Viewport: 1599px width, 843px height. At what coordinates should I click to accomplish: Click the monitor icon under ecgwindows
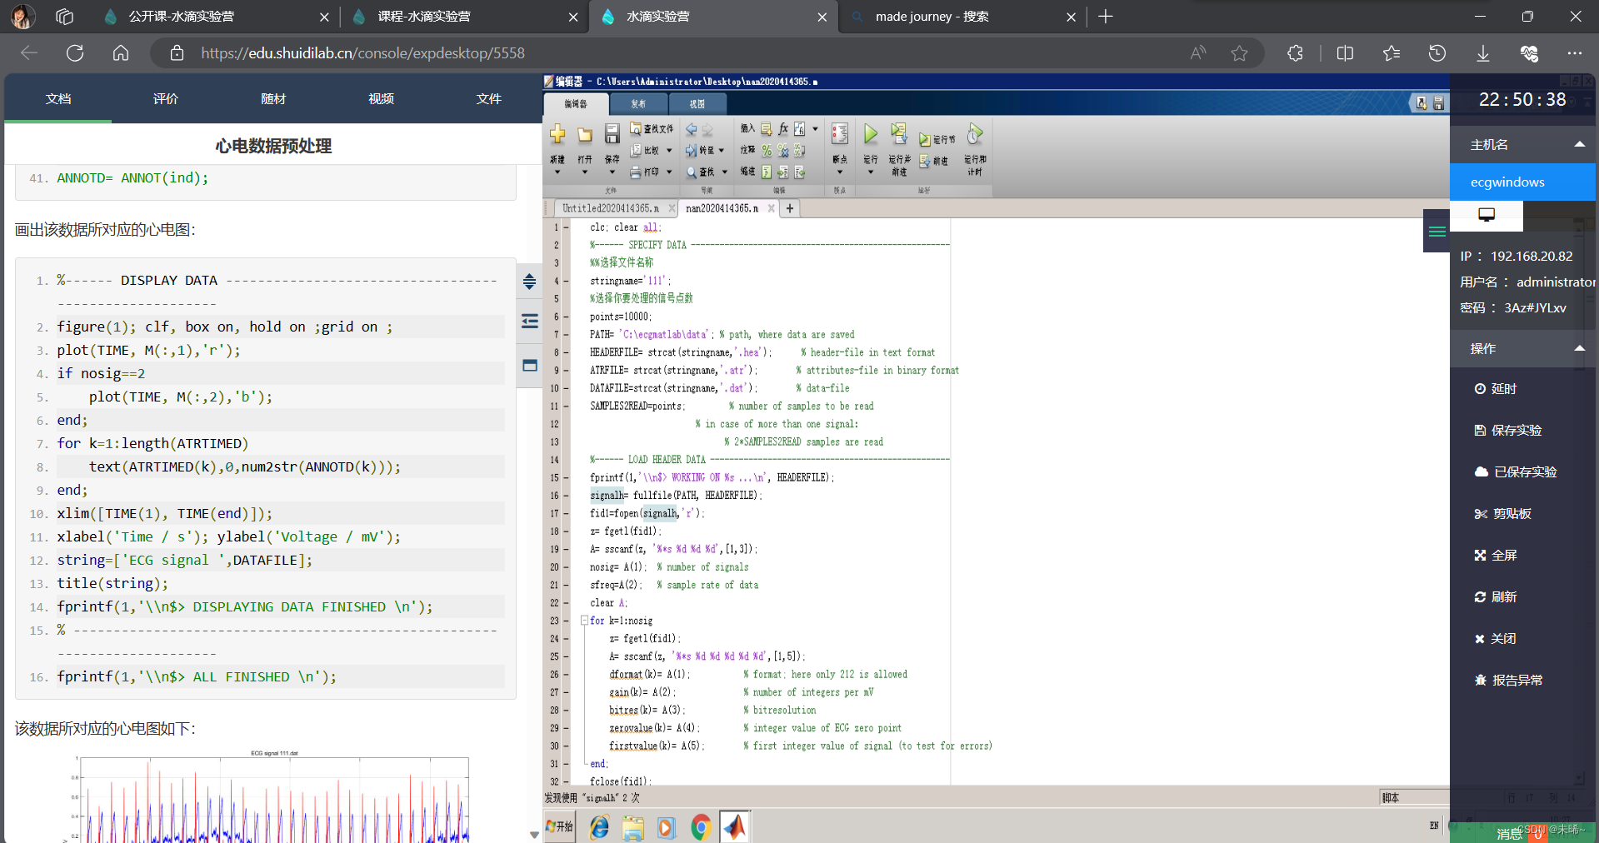point(1487,215)
